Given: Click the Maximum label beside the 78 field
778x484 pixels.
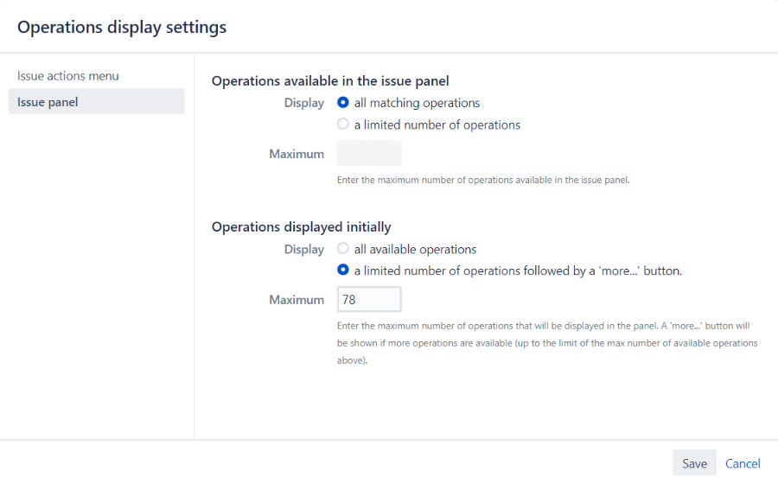Looking at the screenshot, I should (x=297, y=300).
